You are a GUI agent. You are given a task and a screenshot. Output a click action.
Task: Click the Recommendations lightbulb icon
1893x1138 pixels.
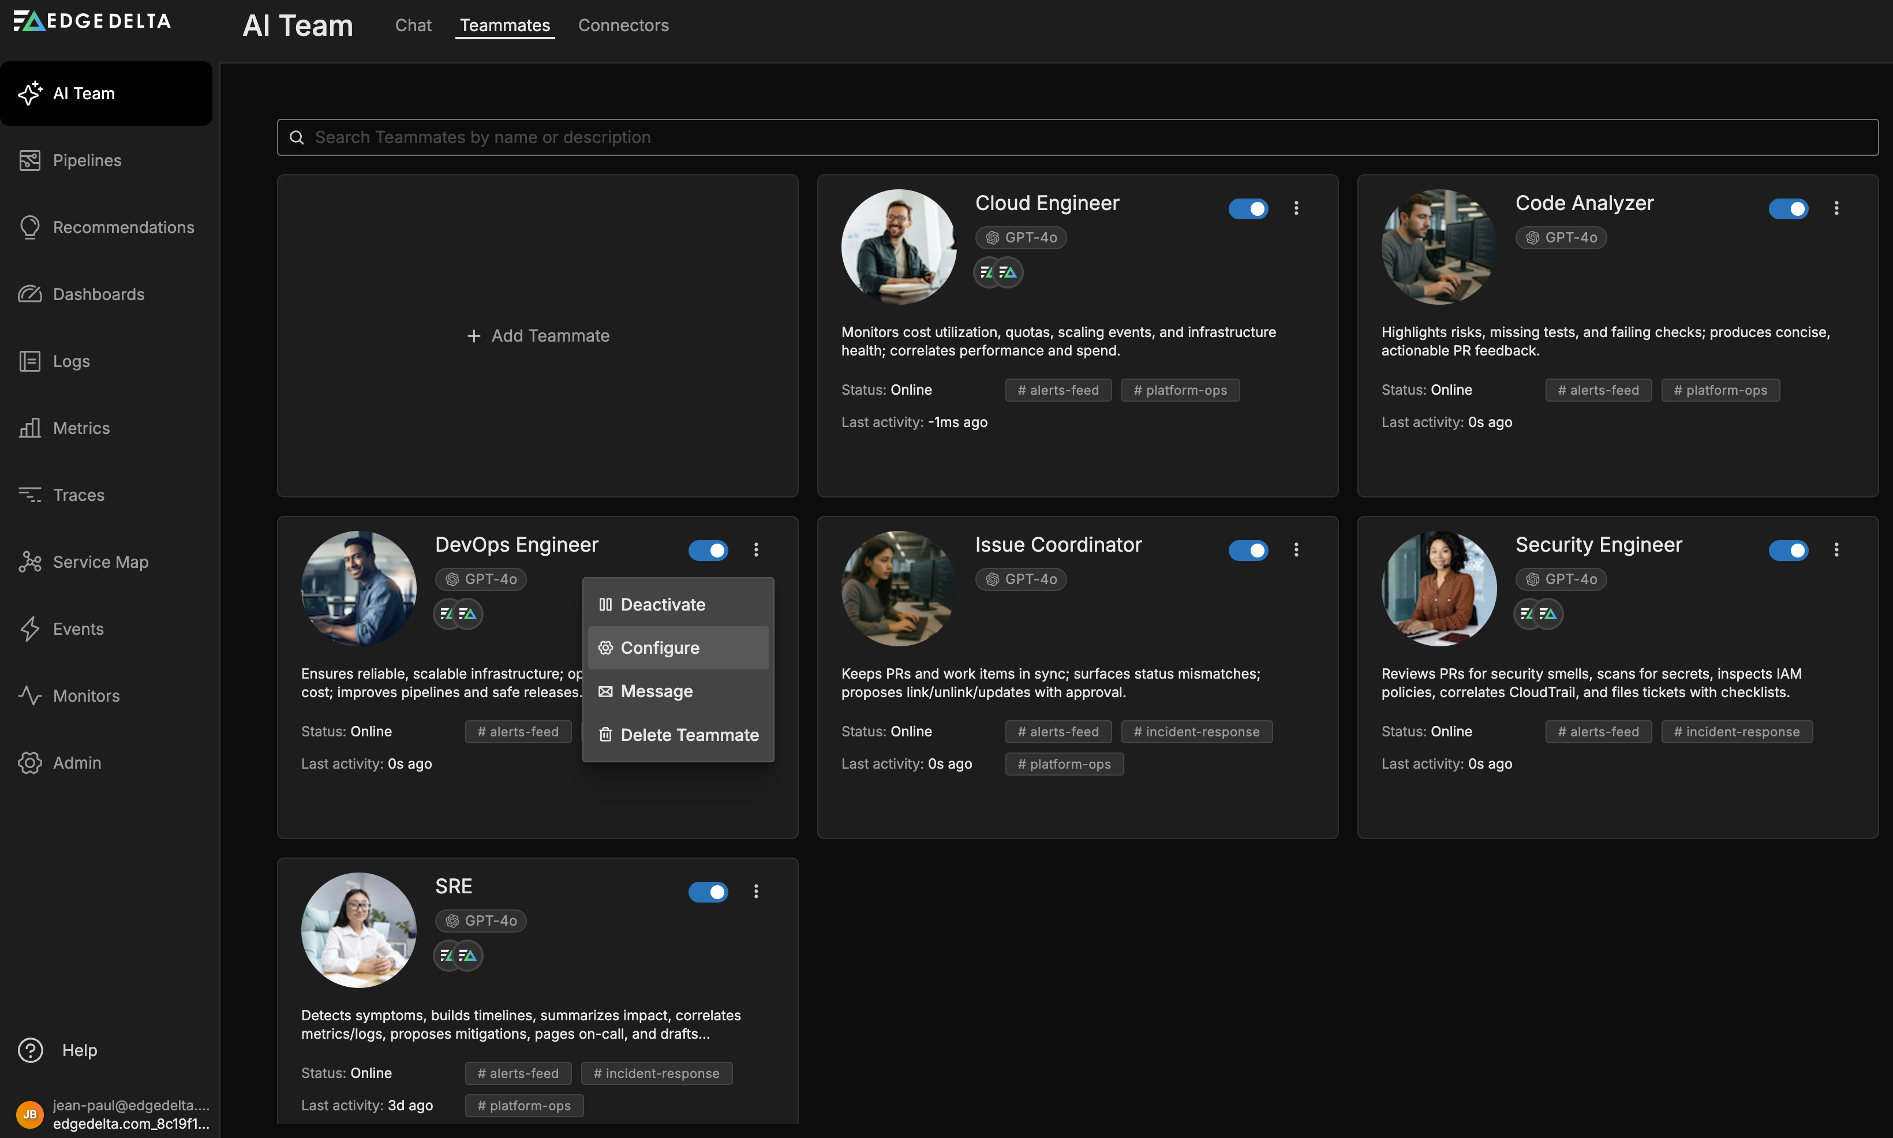click(30, 227)
